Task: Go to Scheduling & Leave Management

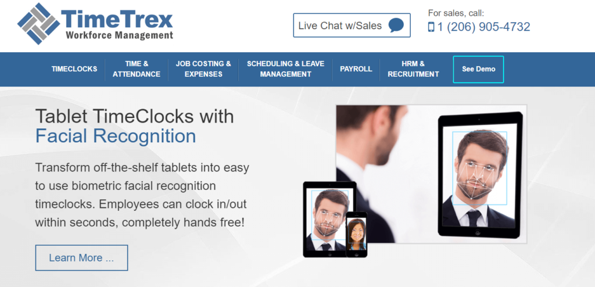Action: pos(286,69)
